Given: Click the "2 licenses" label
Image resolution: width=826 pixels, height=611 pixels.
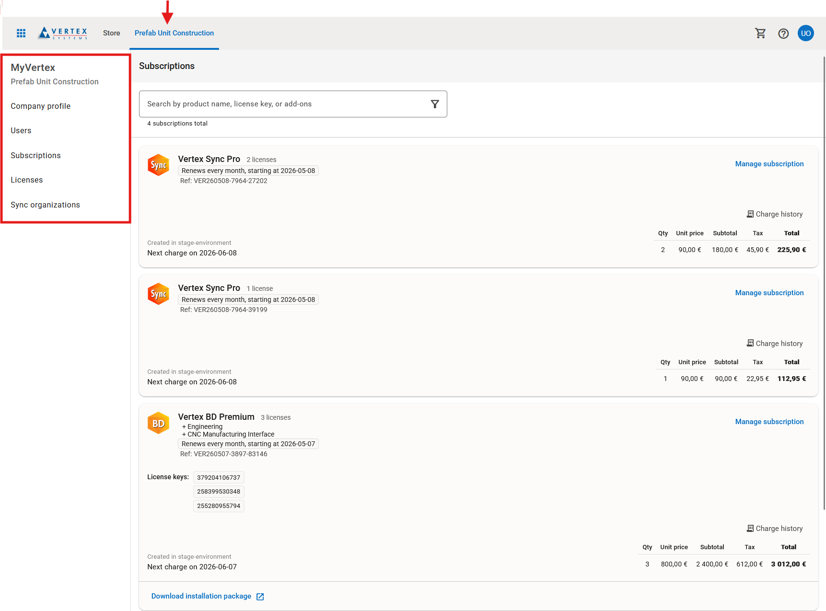Looking at the screenshot, I should click(261, 160).
